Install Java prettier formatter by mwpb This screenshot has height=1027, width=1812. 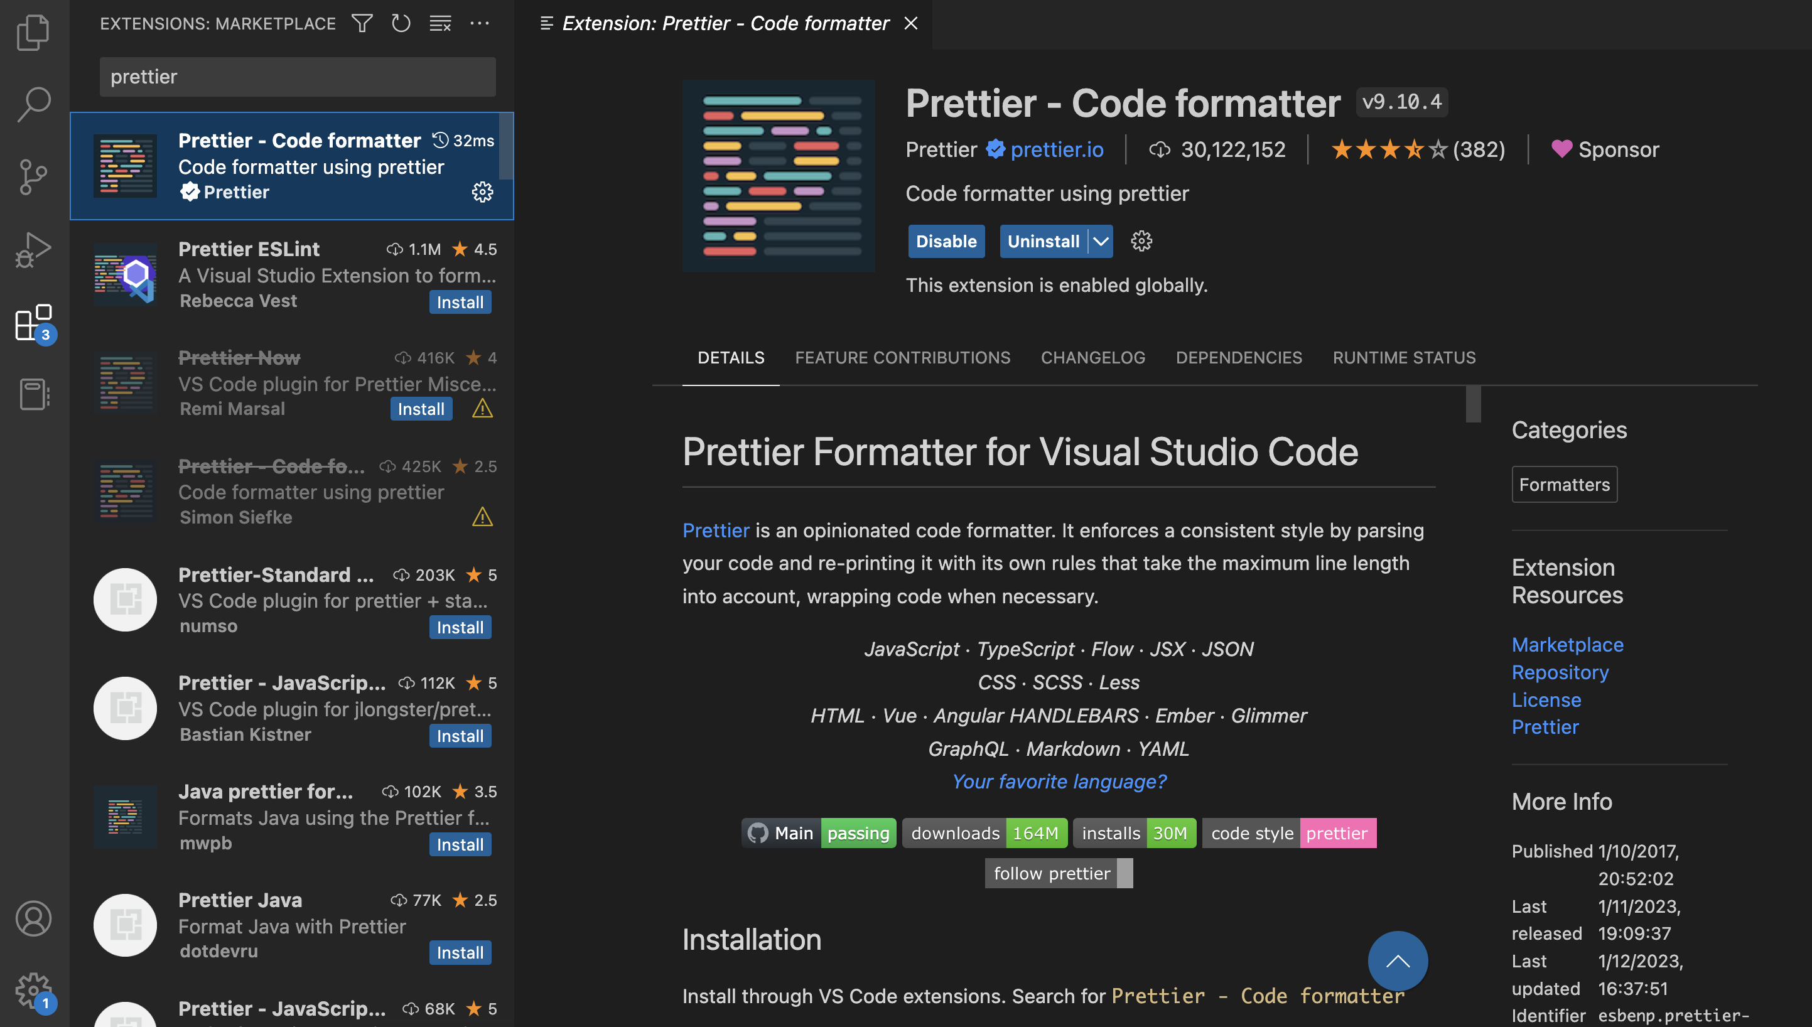[460, 844]
